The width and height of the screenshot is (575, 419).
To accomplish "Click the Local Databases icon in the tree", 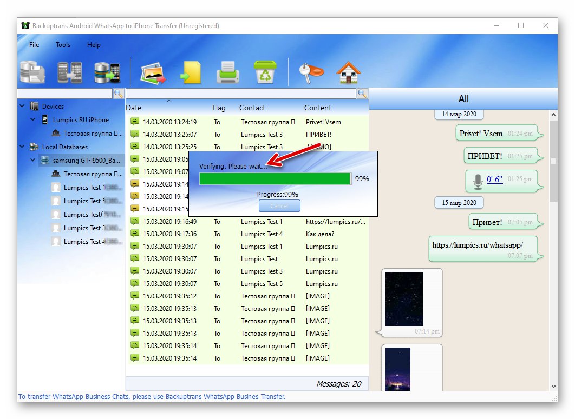I will (34, 147).
